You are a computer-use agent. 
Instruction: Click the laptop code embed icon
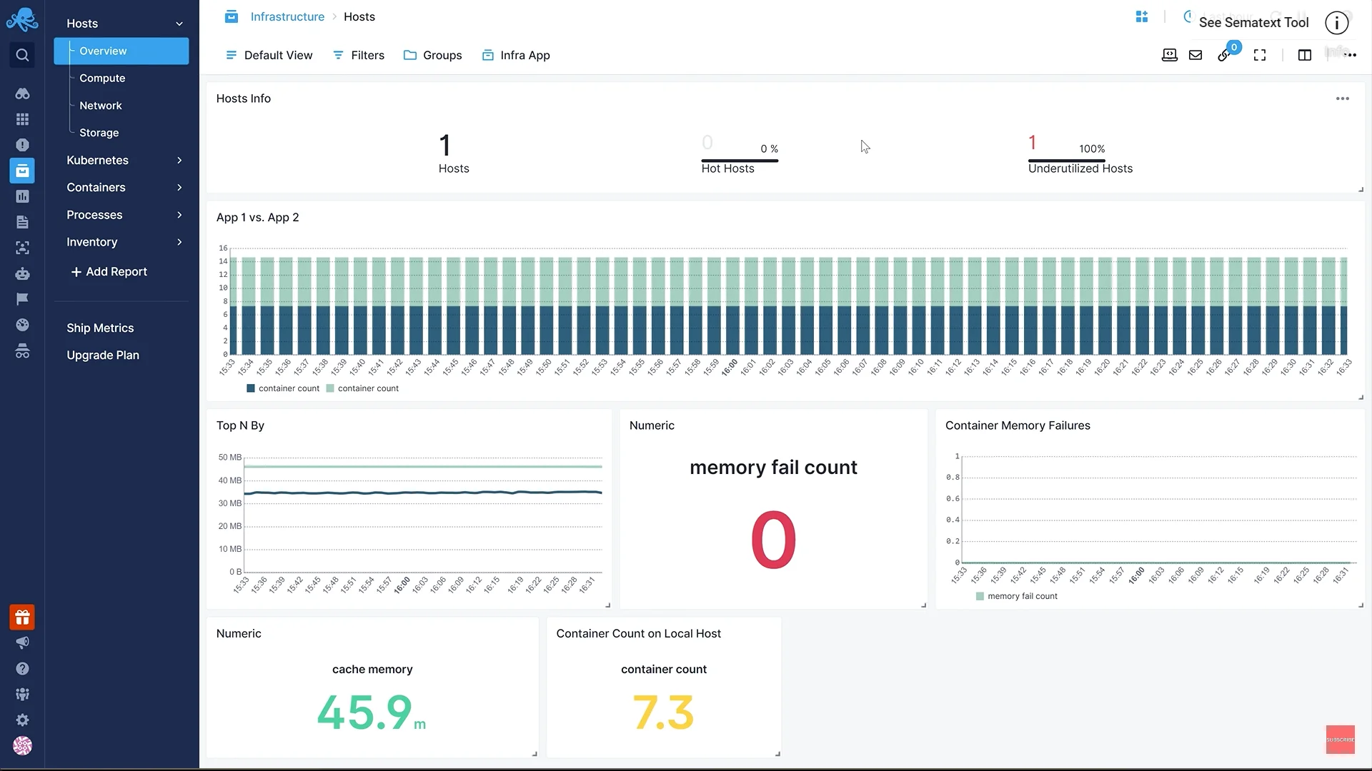[x=1170, y=55]
